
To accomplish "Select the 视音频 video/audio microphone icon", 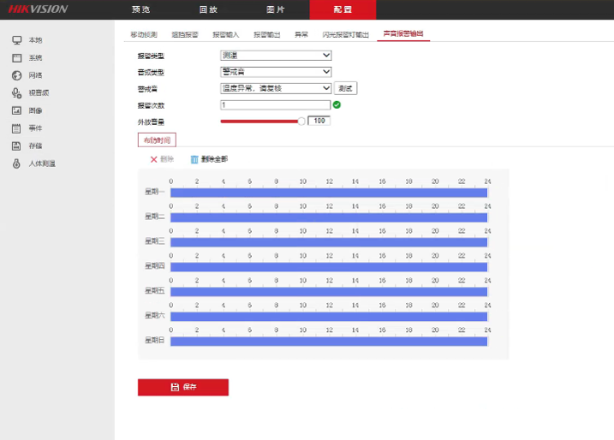I will coord(16,92).
